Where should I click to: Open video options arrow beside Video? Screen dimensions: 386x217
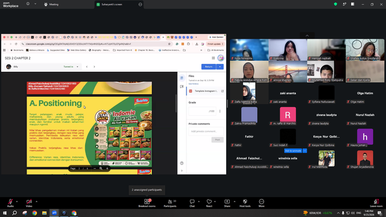(36, 201)
